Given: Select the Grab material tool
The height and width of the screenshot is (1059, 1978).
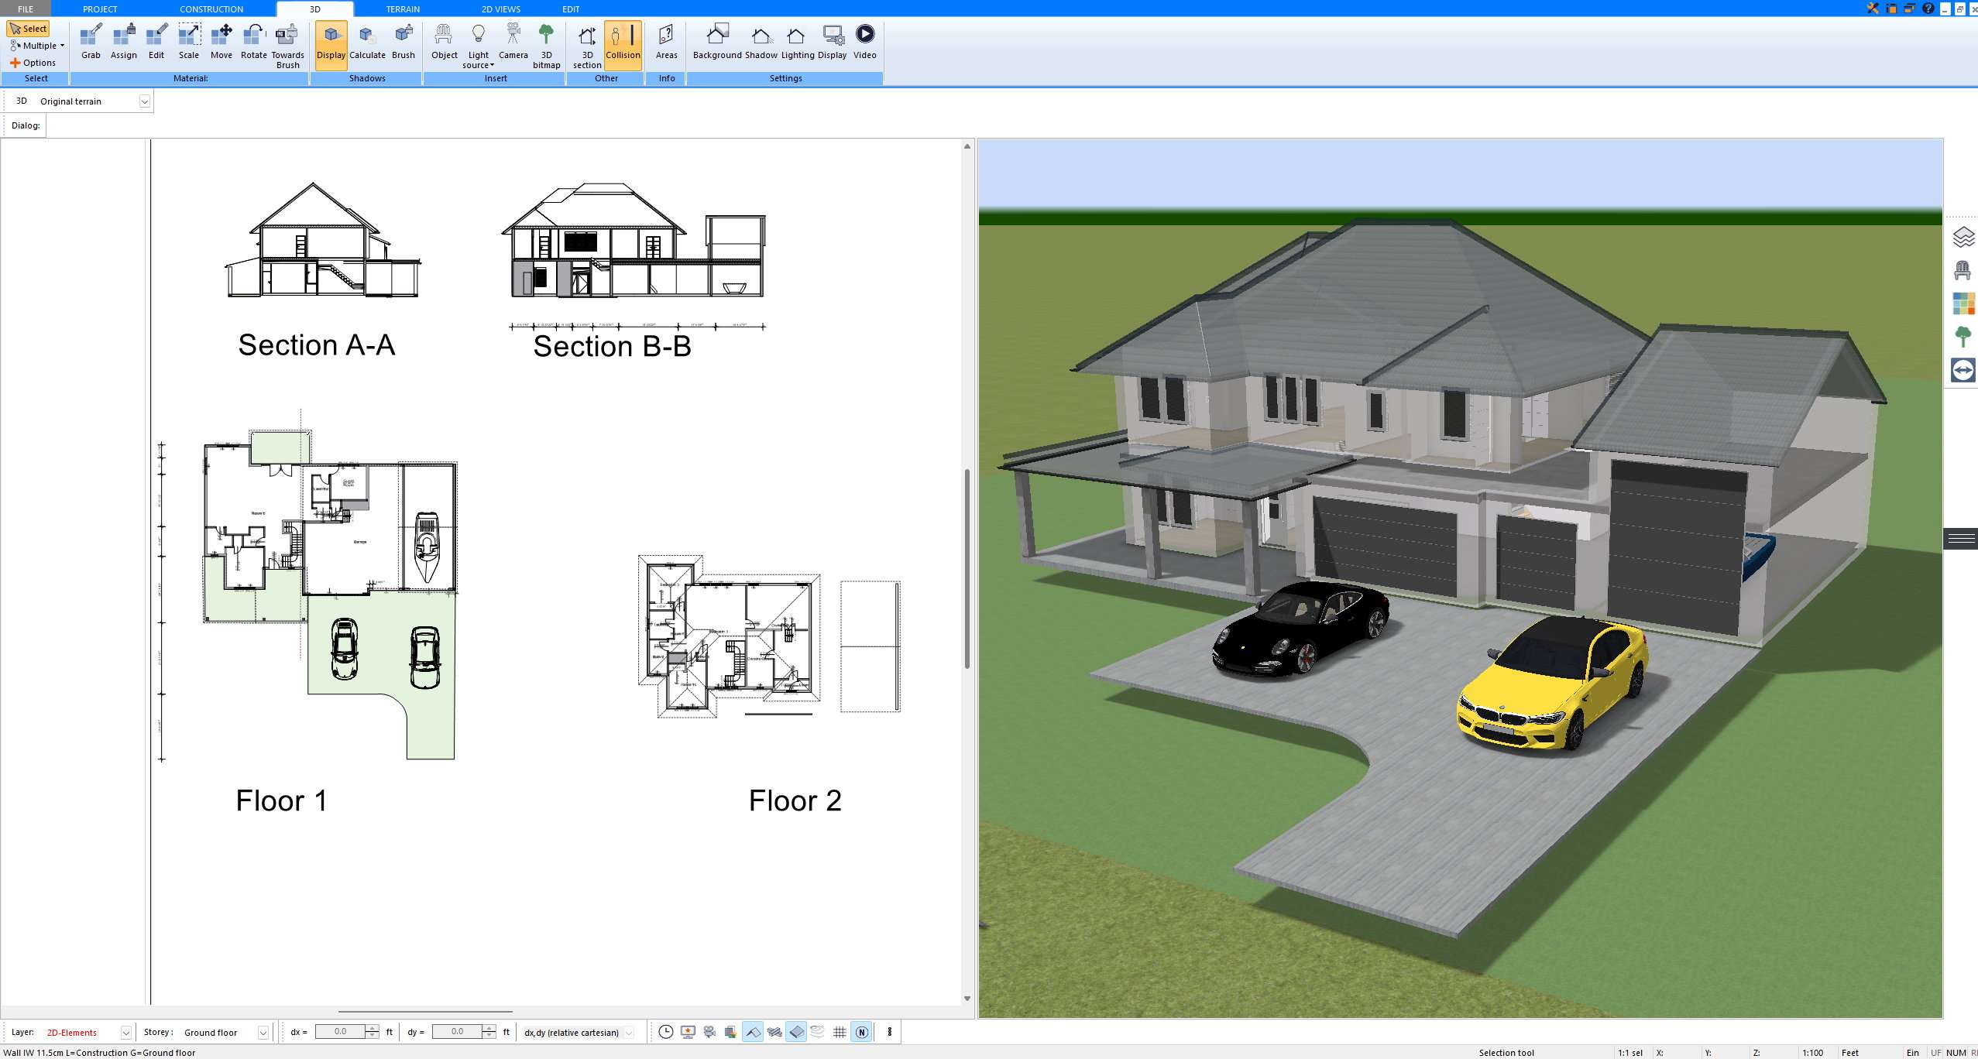Looking at the screenshot, I should click(x=91, y=42).
